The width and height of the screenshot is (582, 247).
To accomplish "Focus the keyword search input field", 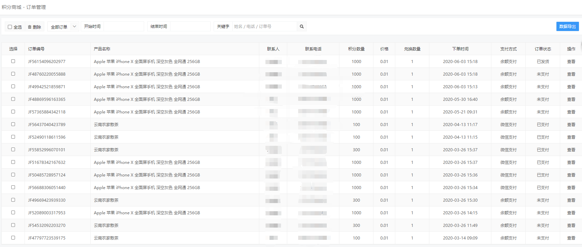I will pos(264,27).
